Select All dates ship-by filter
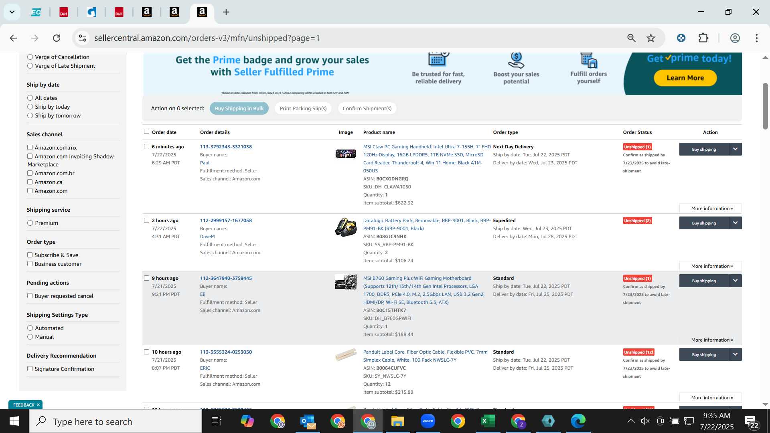Screen dimensions: 770x433 30,98
